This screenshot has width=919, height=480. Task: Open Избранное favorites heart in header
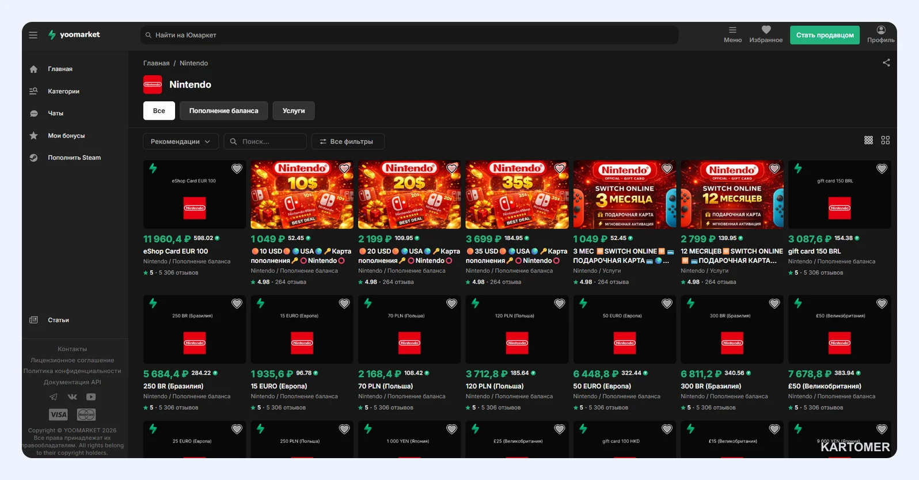[x=766, y=35]
